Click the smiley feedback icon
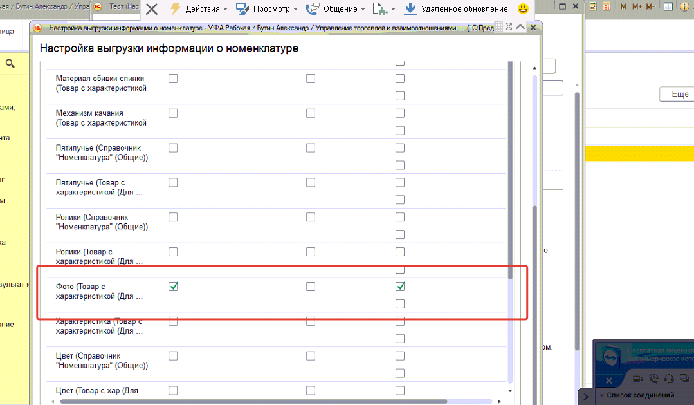 pyautogui.click(x=524, y=9)
